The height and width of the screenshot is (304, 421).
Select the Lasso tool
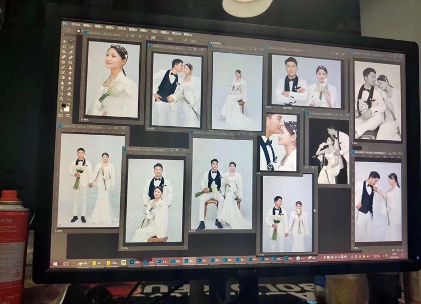(65, 47)
